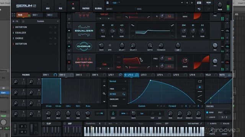Viewport: 245px width, 137px height.
Task: Click the LFO Rate knob
Action: click(x=134, y=113)
